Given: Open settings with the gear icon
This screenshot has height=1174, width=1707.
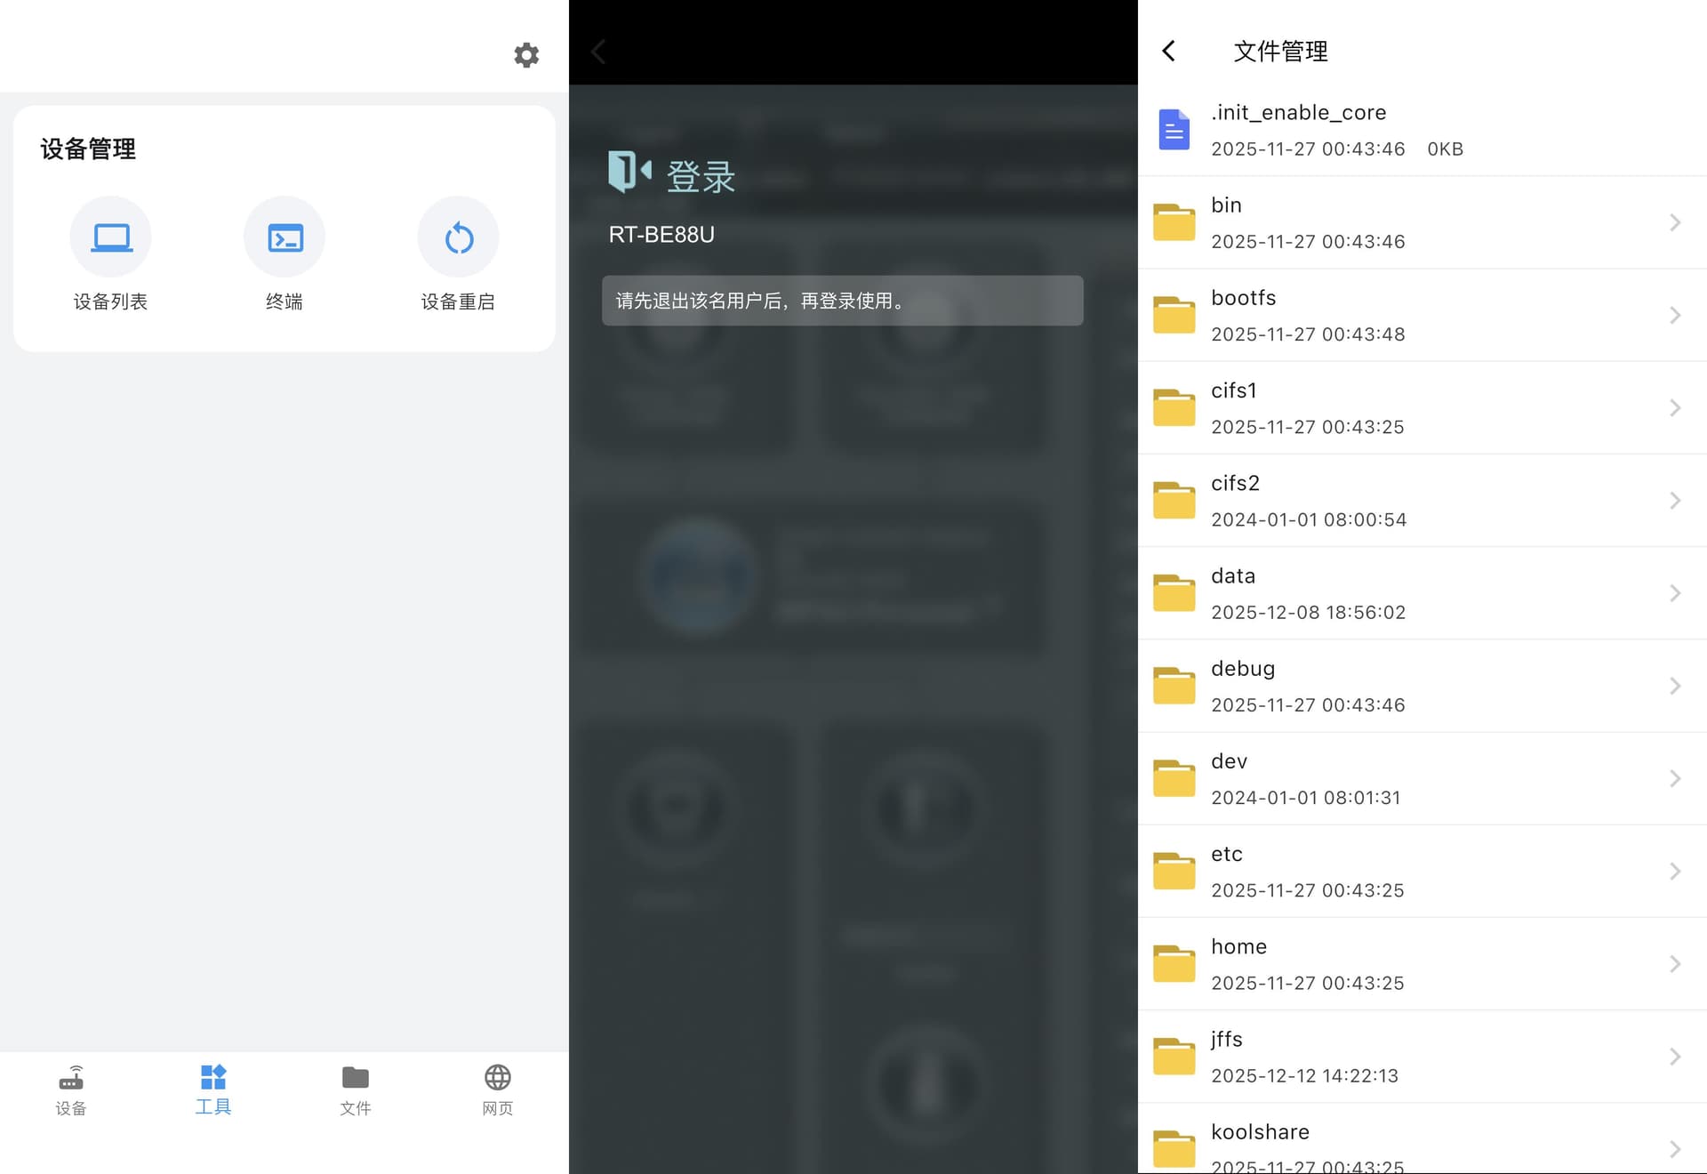Looking at the screenshot, I should [526, 55].
